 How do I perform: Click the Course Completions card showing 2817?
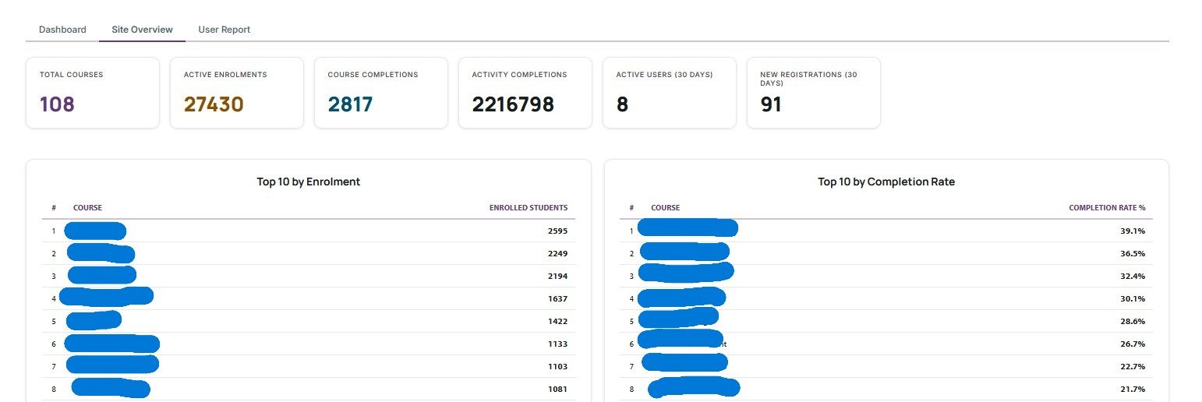coord(381,93)
